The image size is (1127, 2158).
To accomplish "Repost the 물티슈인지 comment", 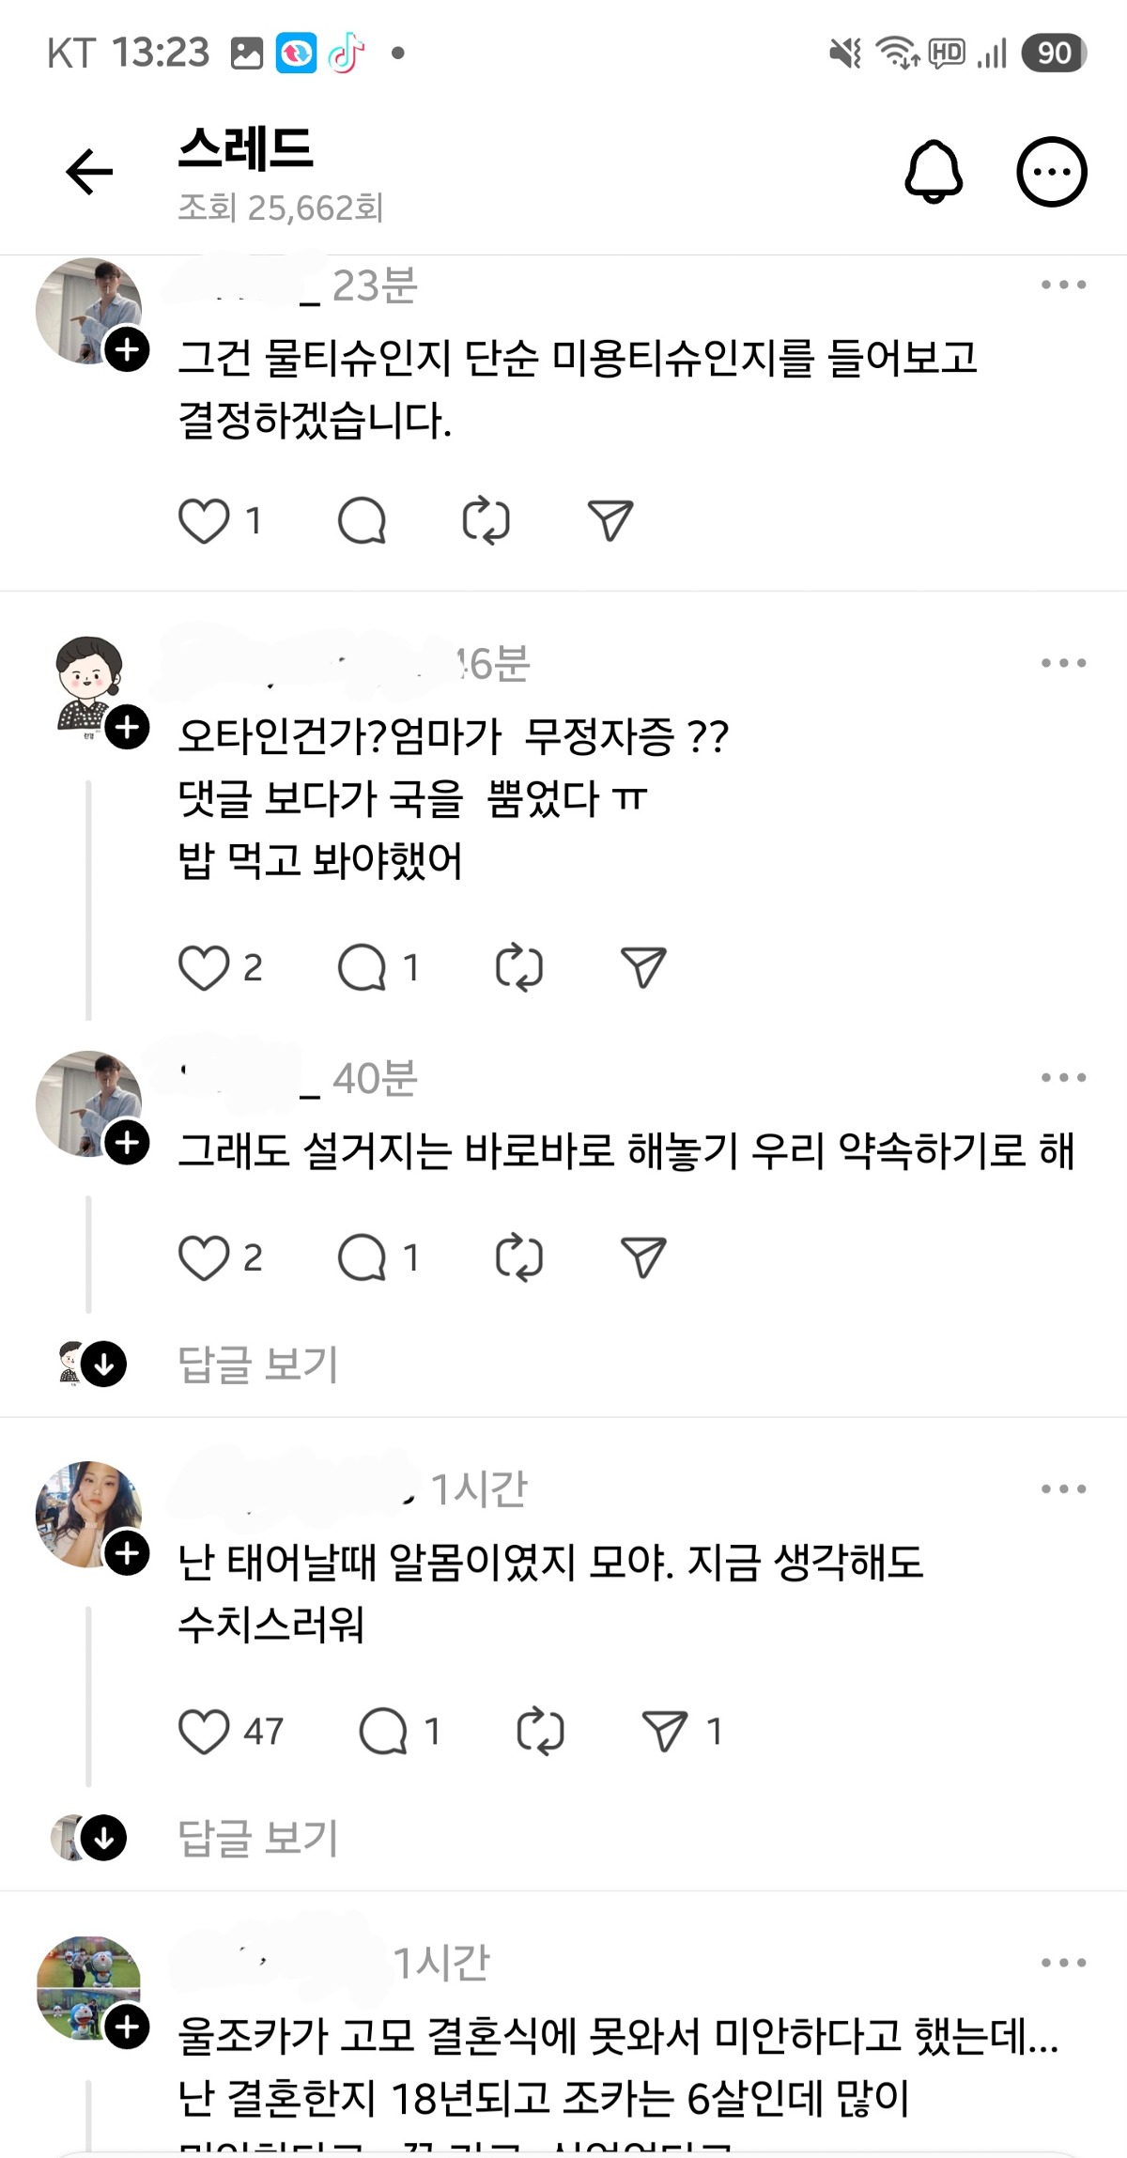I will (486, 520).
